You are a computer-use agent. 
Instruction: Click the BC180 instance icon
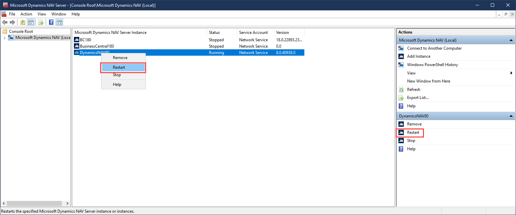pos(77,40)
